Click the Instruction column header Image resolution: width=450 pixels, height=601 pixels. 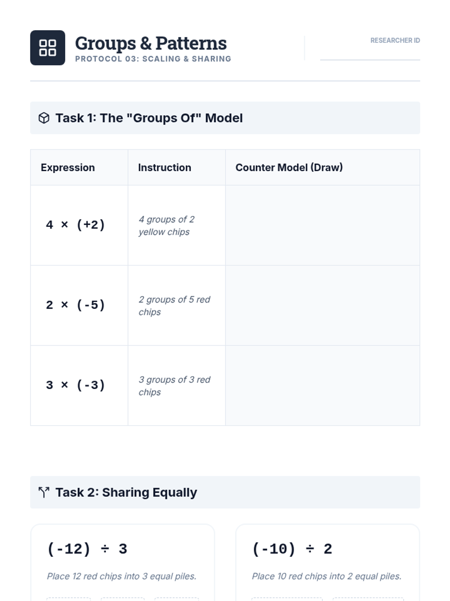point(165,168)
